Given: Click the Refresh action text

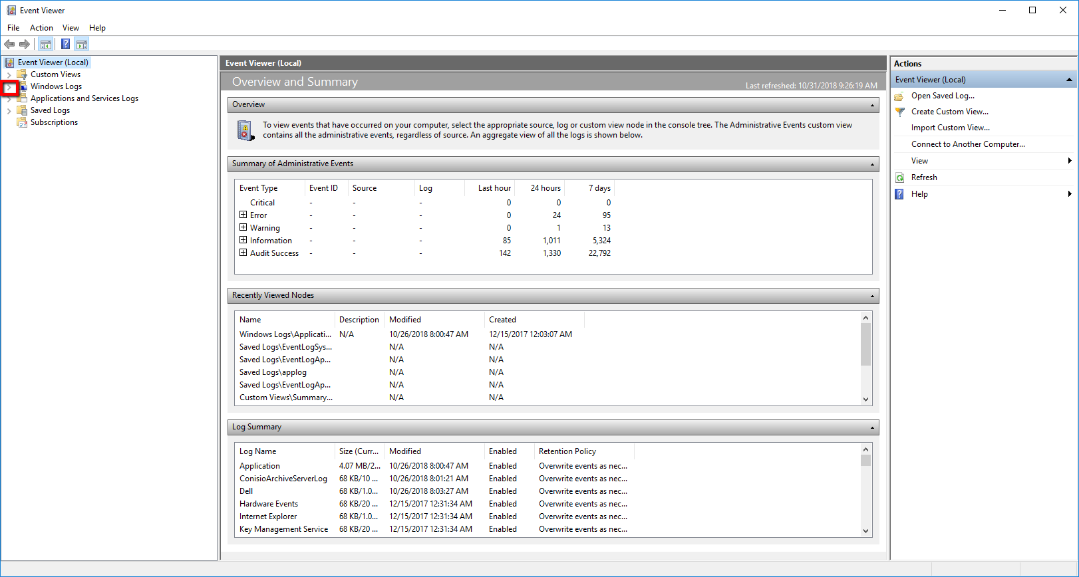Looking at the screenshot, I should click(924, 177).
